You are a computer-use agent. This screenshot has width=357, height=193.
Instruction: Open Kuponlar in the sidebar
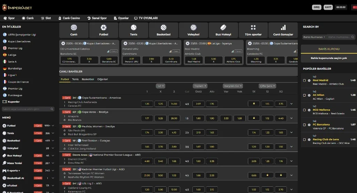[x=11, y=102]
